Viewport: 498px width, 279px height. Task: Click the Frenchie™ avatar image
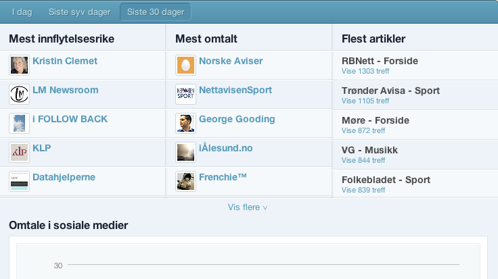point(185,181)
